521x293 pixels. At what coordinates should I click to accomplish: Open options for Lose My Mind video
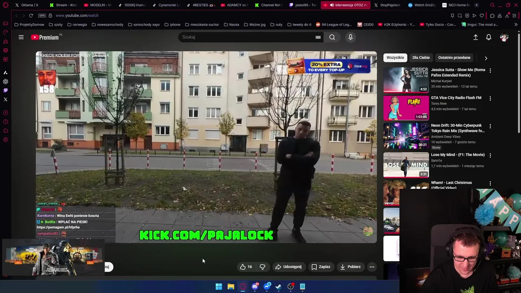point(490,155)
